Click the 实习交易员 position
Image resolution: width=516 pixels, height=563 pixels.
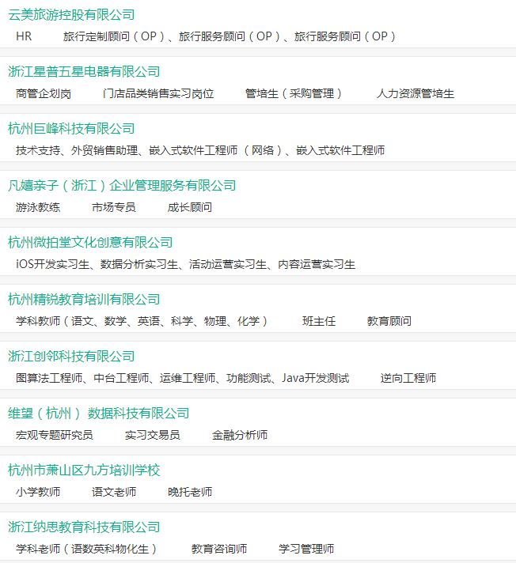click(x=153, y=435)
